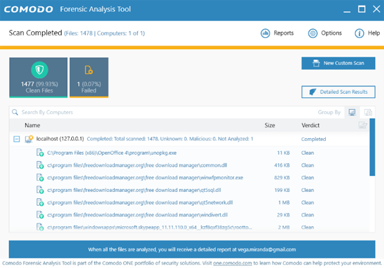
Task: Select the Failed files tile
Action: point(89,77)
